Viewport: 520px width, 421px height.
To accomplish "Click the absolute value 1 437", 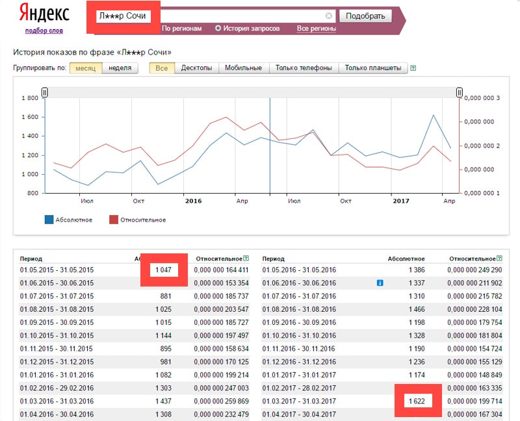I will point(163,401).
